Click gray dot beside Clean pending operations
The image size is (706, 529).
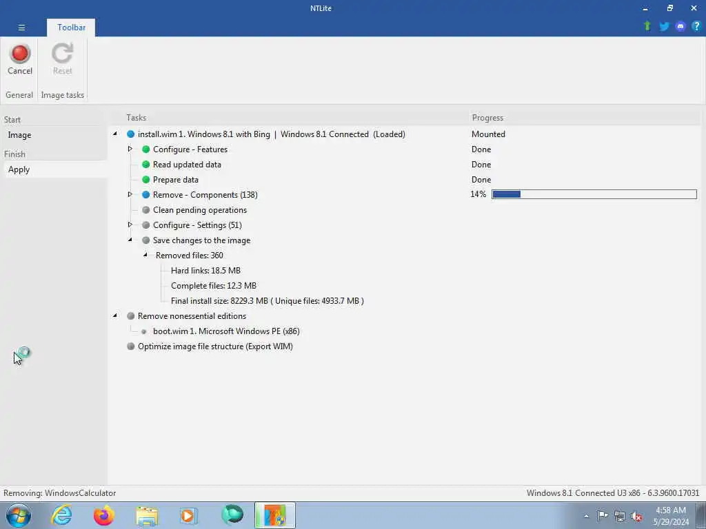click(146, 210)
